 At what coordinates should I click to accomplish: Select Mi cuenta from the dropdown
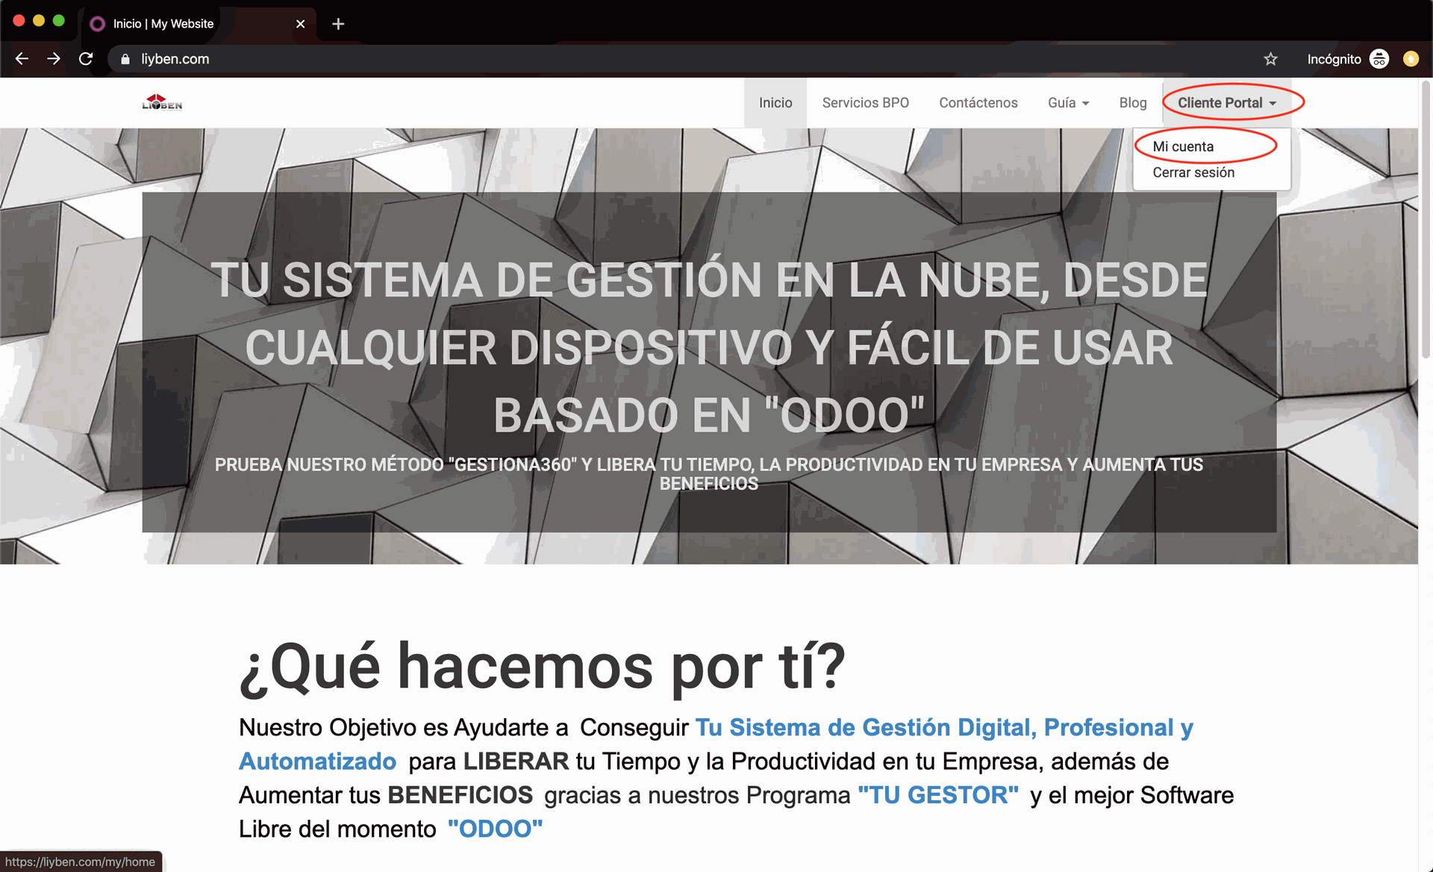click(1183, 146)
